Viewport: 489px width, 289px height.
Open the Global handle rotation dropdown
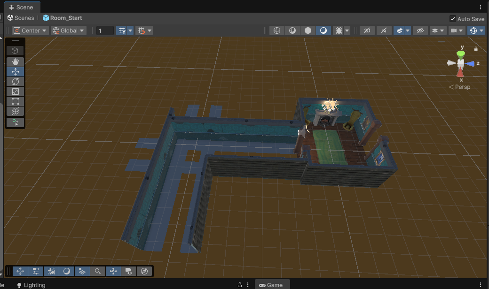coord(69,30)
